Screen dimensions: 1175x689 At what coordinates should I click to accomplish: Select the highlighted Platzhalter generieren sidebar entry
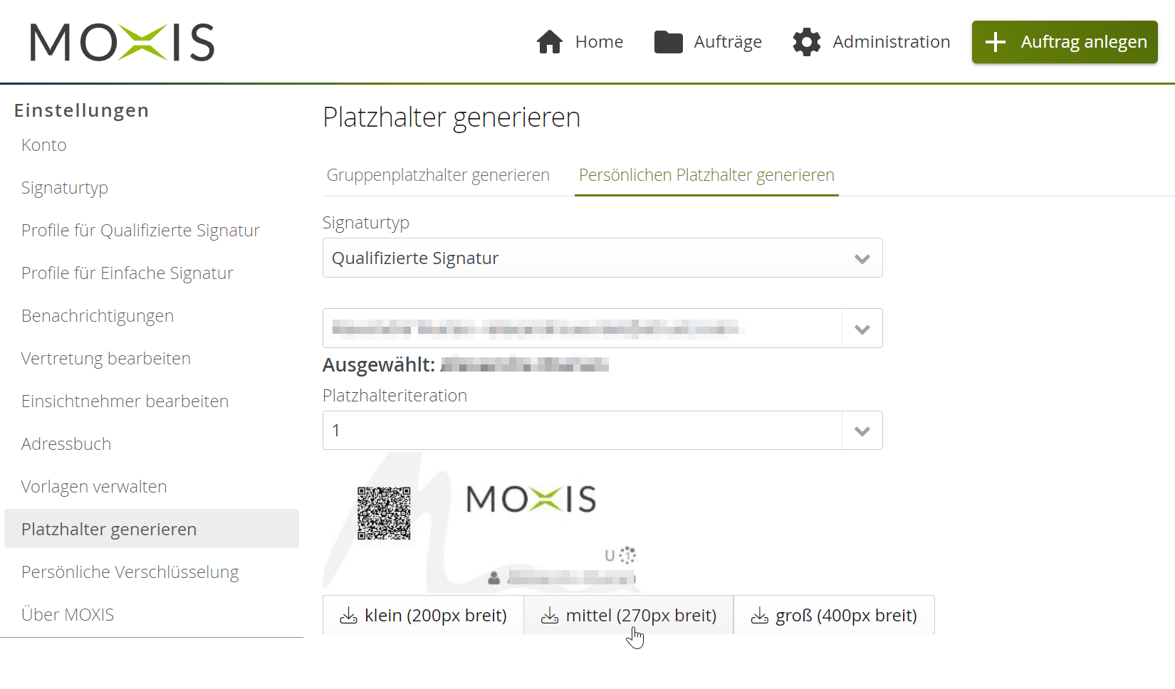coord(109,529)
